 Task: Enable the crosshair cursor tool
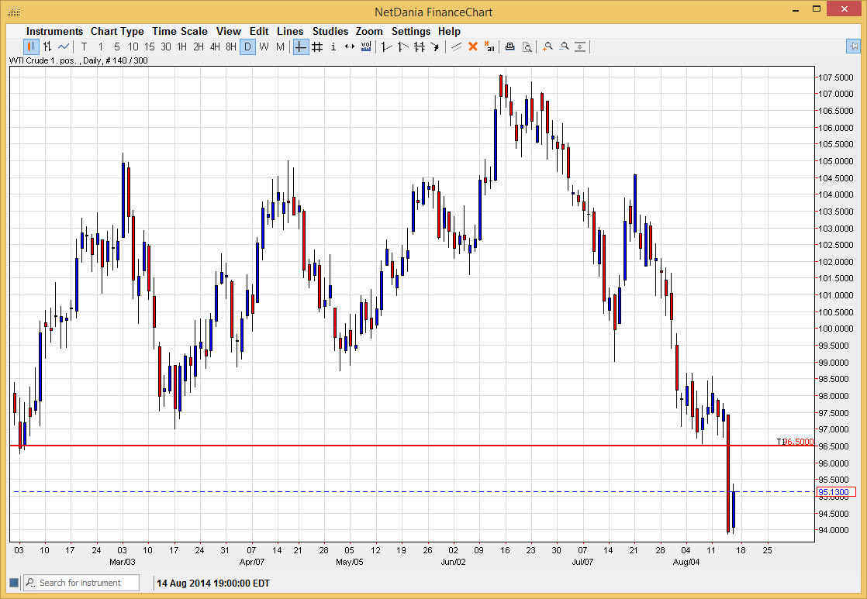click(300, 46)
